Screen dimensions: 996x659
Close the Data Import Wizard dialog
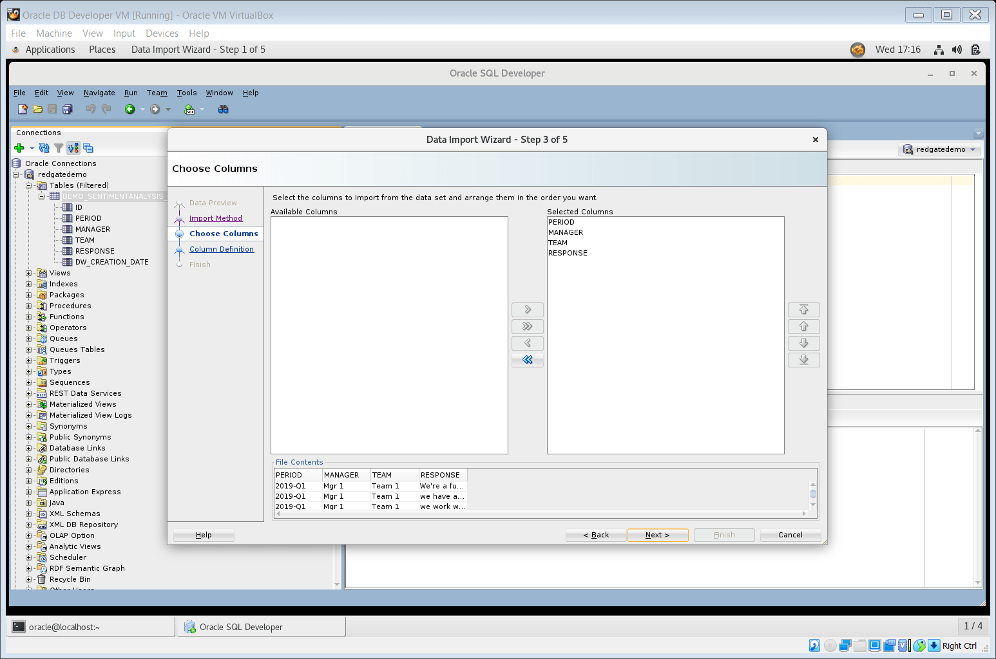coord(816,140)
